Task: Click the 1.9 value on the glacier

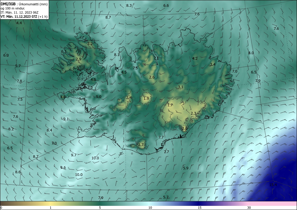Action: point(146,98)
